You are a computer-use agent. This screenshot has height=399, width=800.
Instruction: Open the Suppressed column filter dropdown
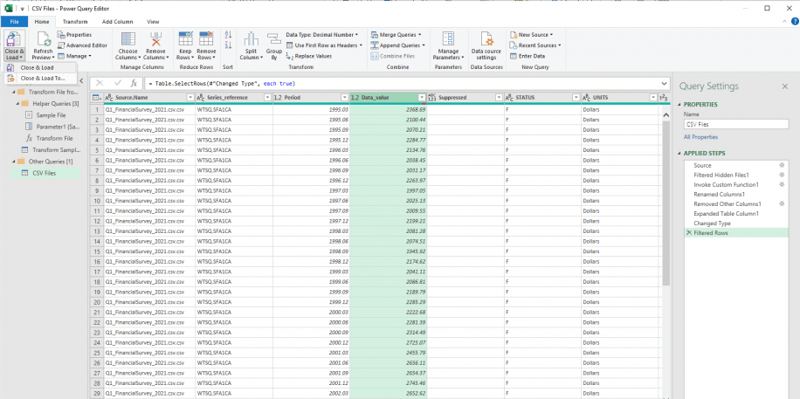[499, 98]
